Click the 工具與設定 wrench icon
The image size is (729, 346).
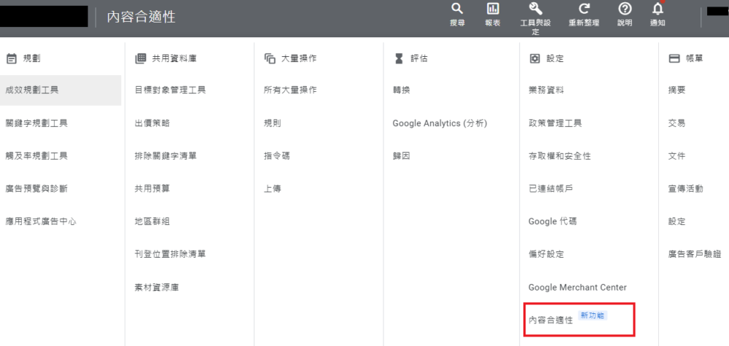[x=534, y=9]
